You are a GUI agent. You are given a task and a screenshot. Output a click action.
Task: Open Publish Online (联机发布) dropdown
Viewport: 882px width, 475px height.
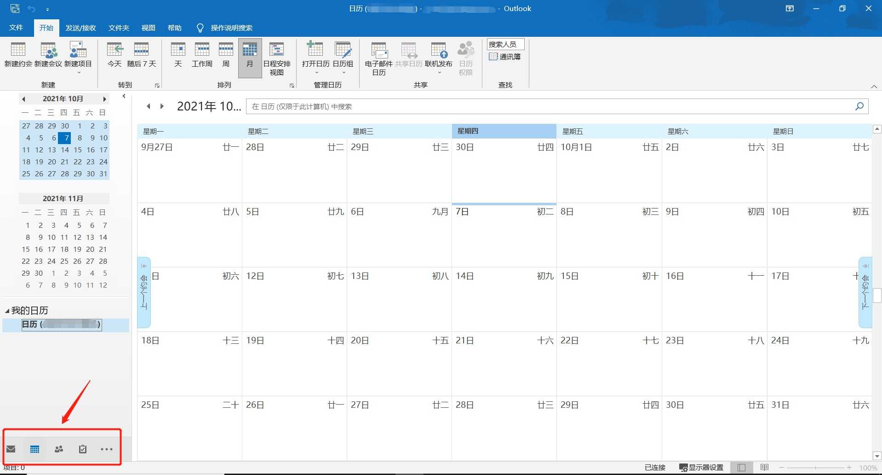439,58
